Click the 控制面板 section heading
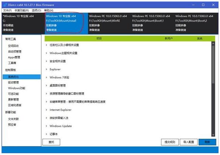Screen dimensions: 220x155 pyautogui.click(x=10, y=70)
